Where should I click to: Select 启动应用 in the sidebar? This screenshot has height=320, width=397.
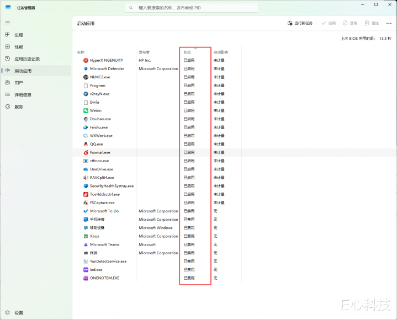point(36,71)
